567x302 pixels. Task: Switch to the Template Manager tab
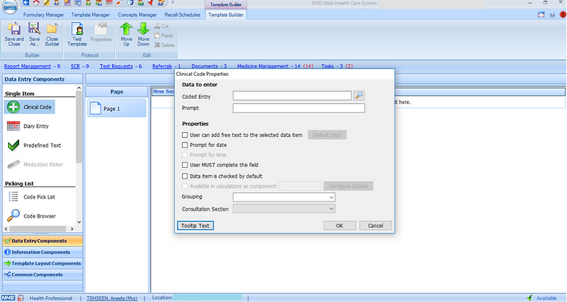click(91, 15)
